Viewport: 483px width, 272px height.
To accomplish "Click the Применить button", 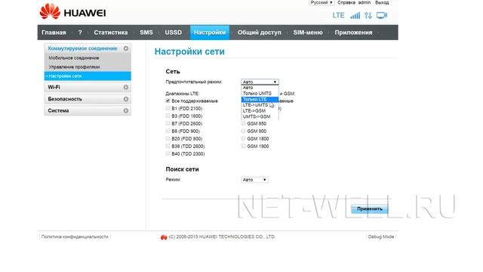I will click(x=370, y=209).
